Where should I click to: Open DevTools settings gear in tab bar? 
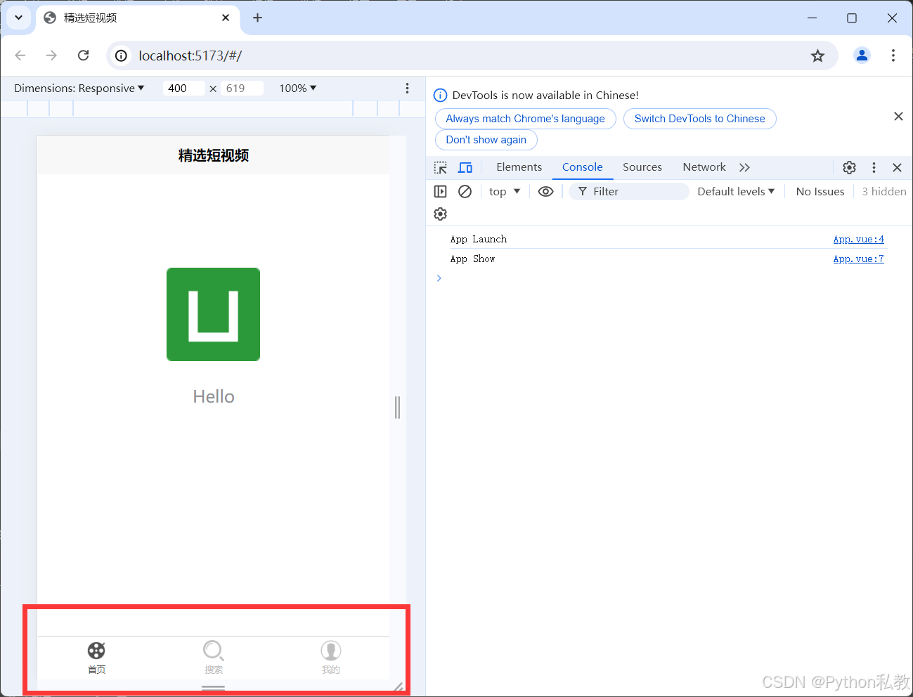click(850, 167)
